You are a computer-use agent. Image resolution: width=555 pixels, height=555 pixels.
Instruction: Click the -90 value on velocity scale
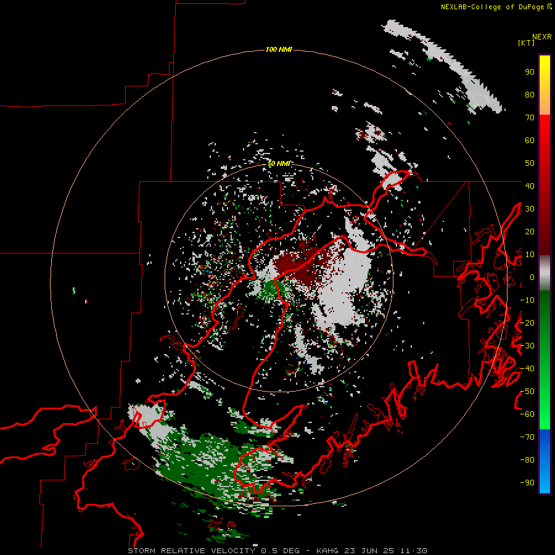click(x=527, y=483)
